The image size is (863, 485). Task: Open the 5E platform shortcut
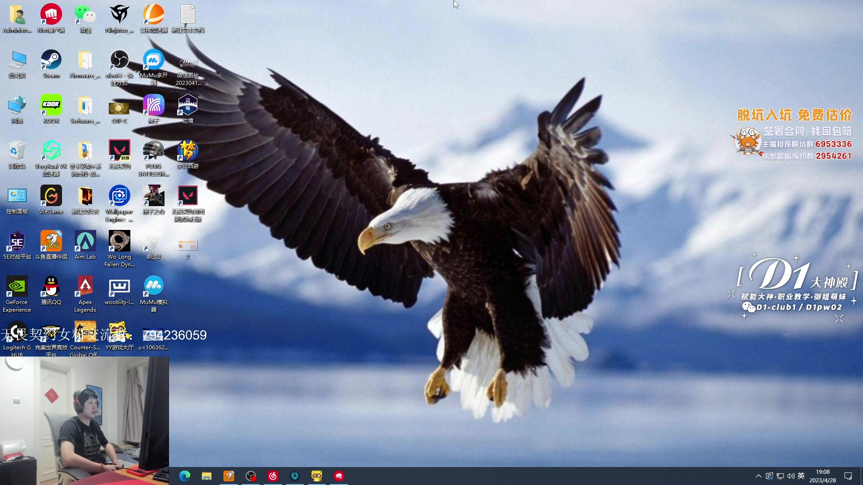(x=17, y=242)
